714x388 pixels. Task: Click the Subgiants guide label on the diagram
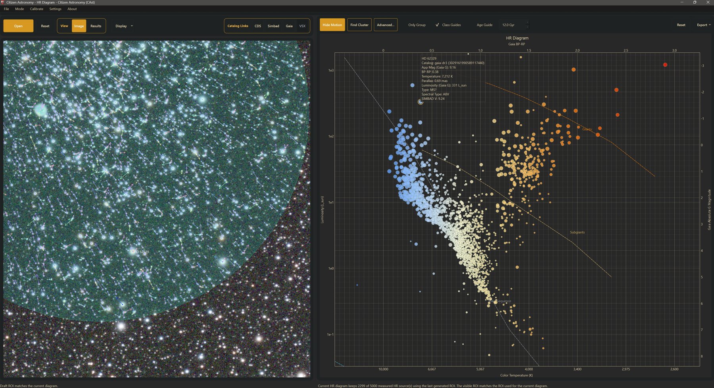pos(577,232)
